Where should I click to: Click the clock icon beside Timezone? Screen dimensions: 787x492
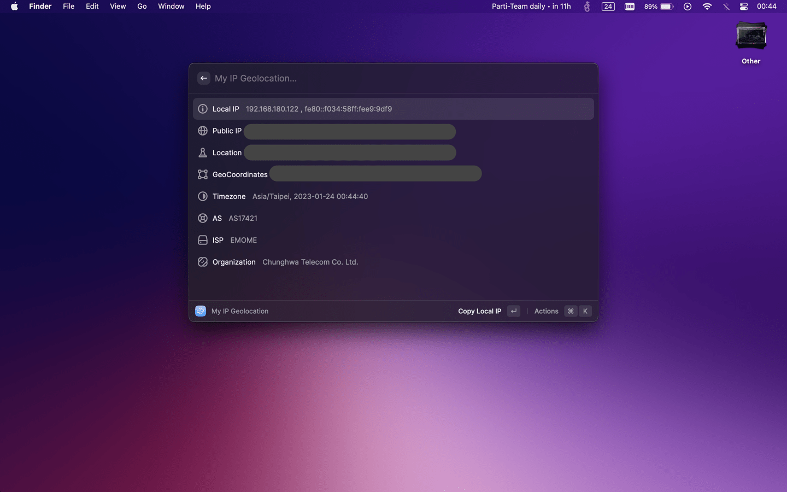click(x=203, y=196)
